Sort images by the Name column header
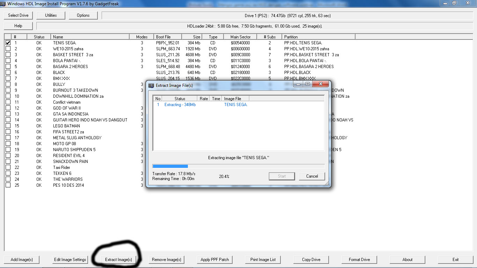 (x=90, y=36)
